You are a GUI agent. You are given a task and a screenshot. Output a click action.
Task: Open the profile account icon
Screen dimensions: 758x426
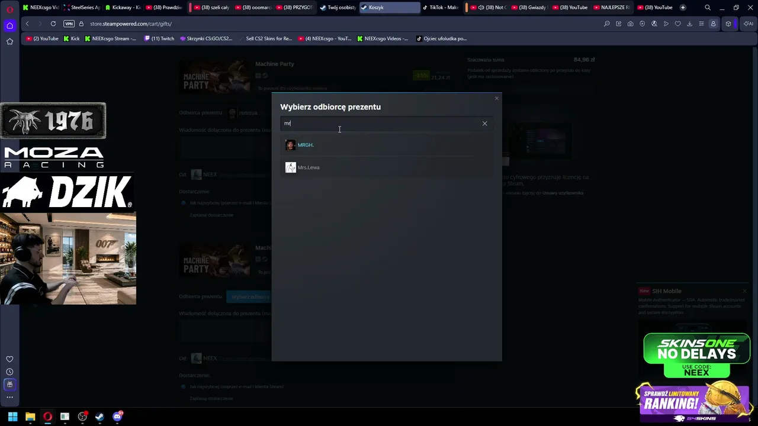[x=713, y=24]
